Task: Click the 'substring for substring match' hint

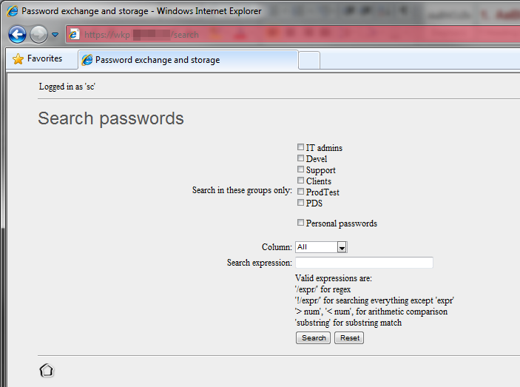Action: [x=348, y=323]
